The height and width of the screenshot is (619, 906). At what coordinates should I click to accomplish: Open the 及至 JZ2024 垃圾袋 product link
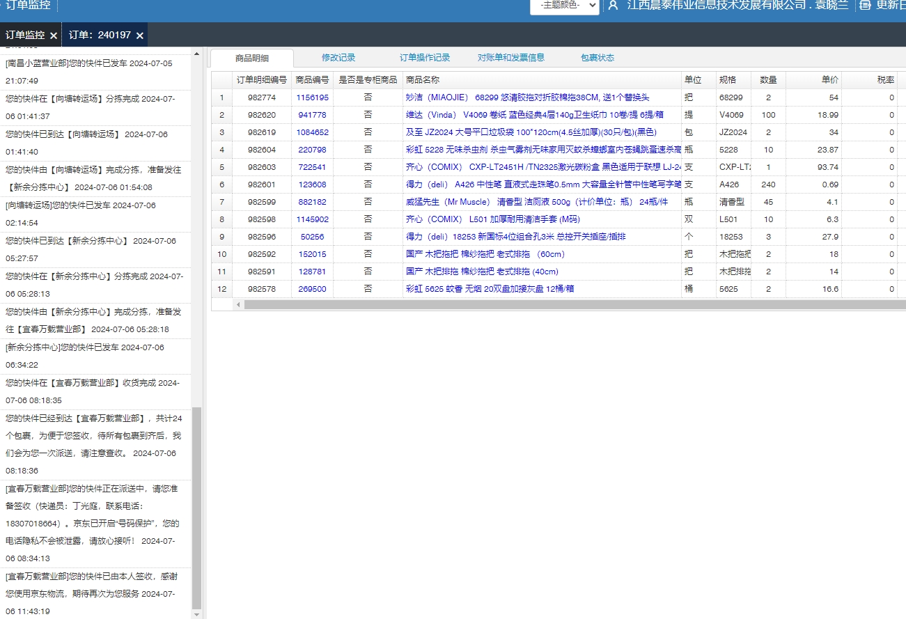[x=531, y=132]
